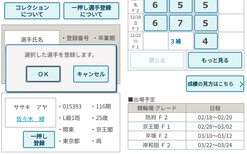Click the もっと見る button
Viewport: 247px width, 154px height.
point(215,60)
